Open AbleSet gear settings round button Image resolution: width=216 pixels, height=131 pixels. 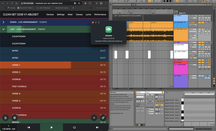15,118
